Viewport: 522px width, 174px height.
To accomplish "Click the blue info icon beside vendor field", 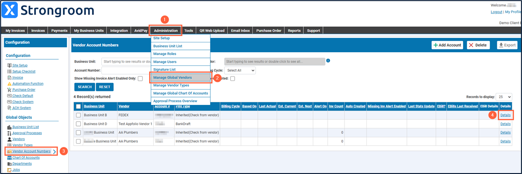I will (x=328, y=61).
